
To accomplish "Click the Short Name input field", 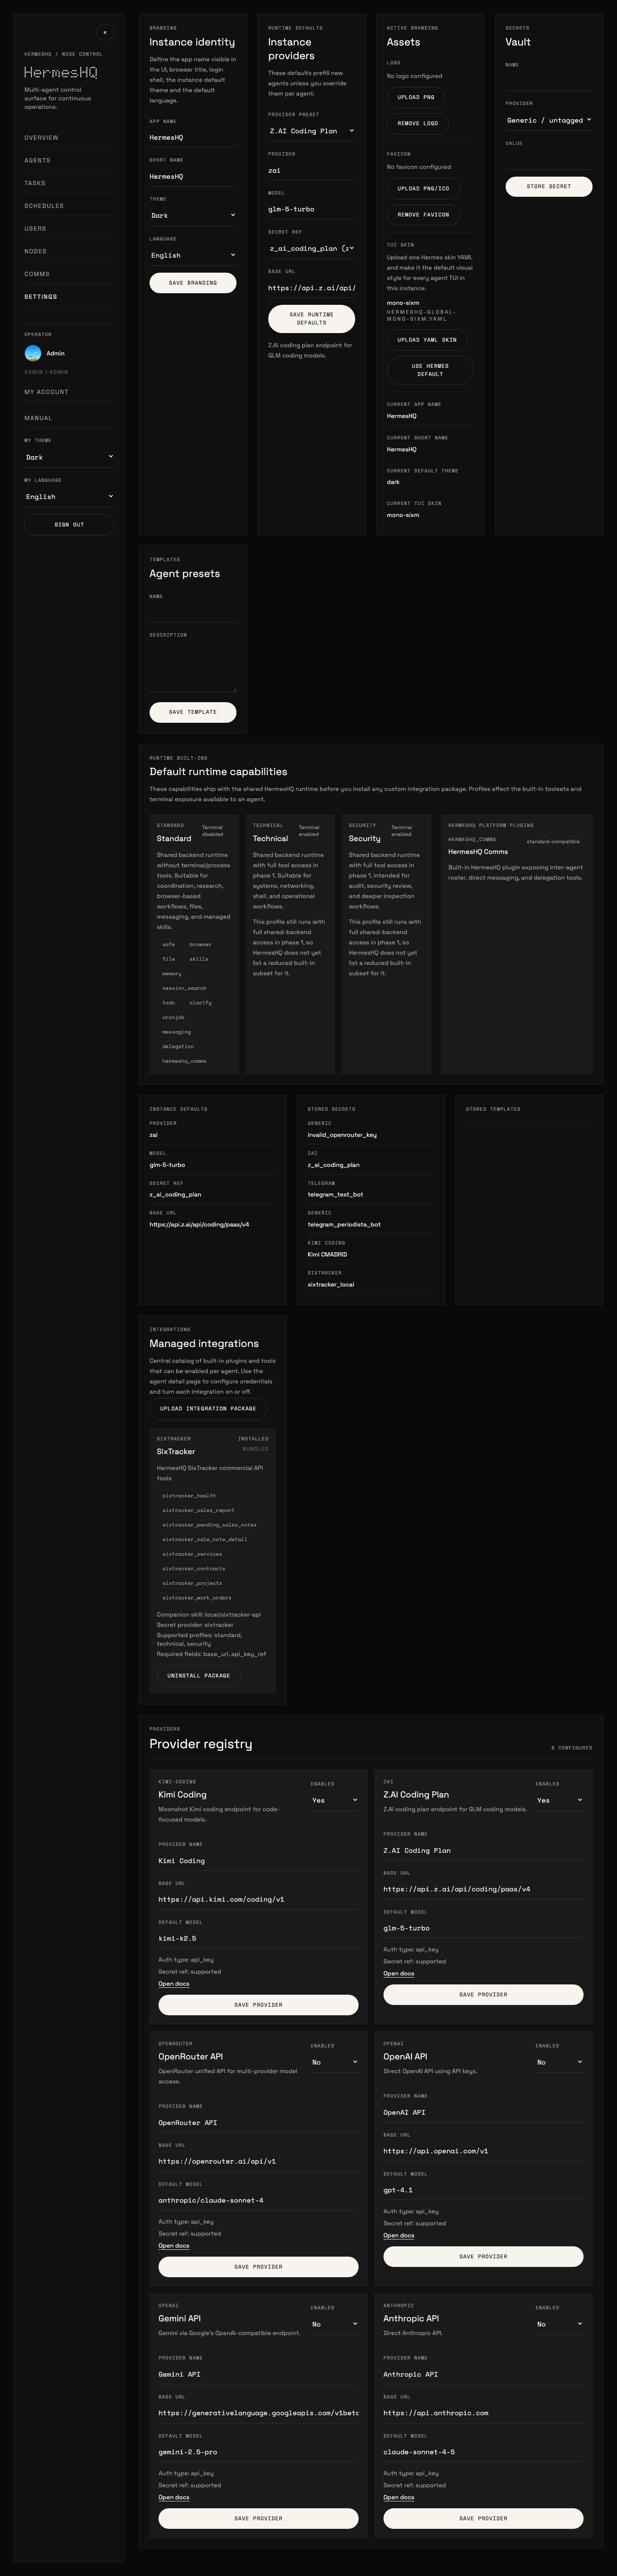I will pos(193,177).
